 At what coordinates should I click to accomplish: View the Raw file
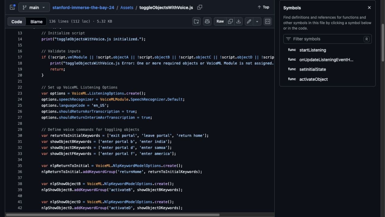[220, 21]
